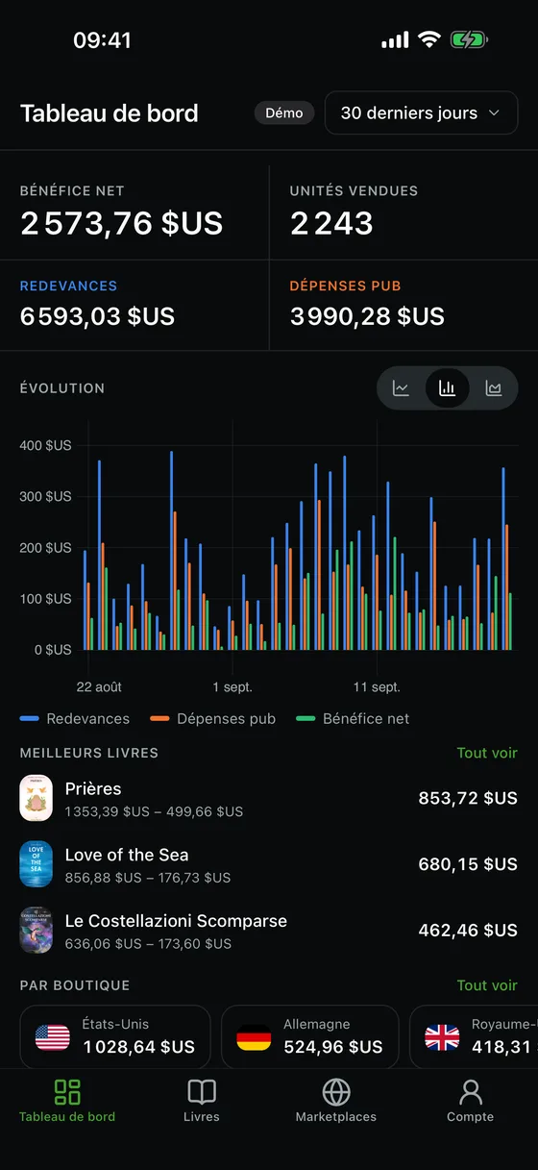The width and height of the screenshot is (538, 1170).
Task: Tap the Tableau de bord grid icon
Action: point(67,1092)
